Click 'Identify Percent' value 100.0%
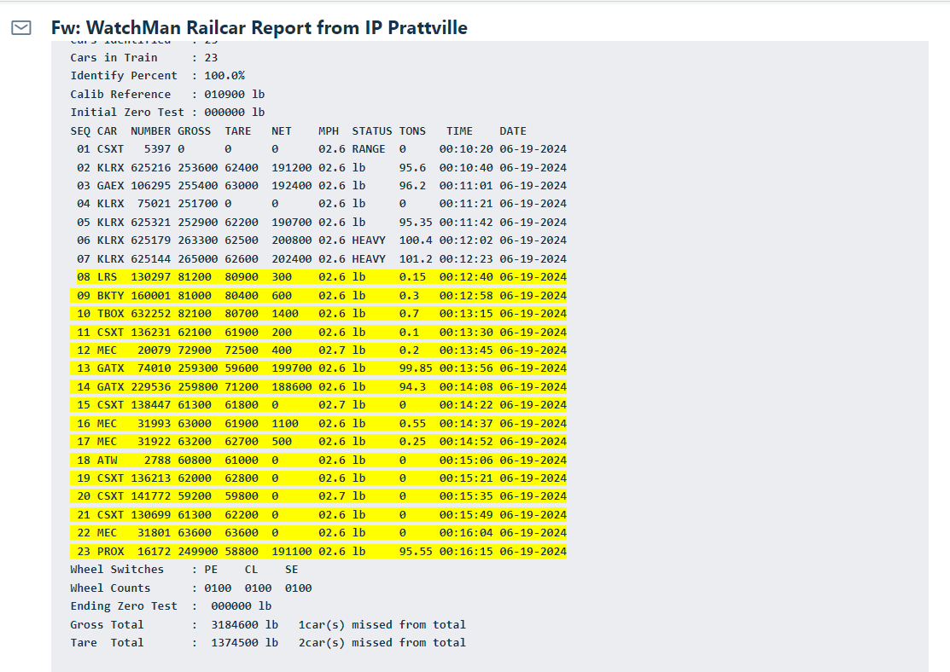 click(x=224, y=76)
